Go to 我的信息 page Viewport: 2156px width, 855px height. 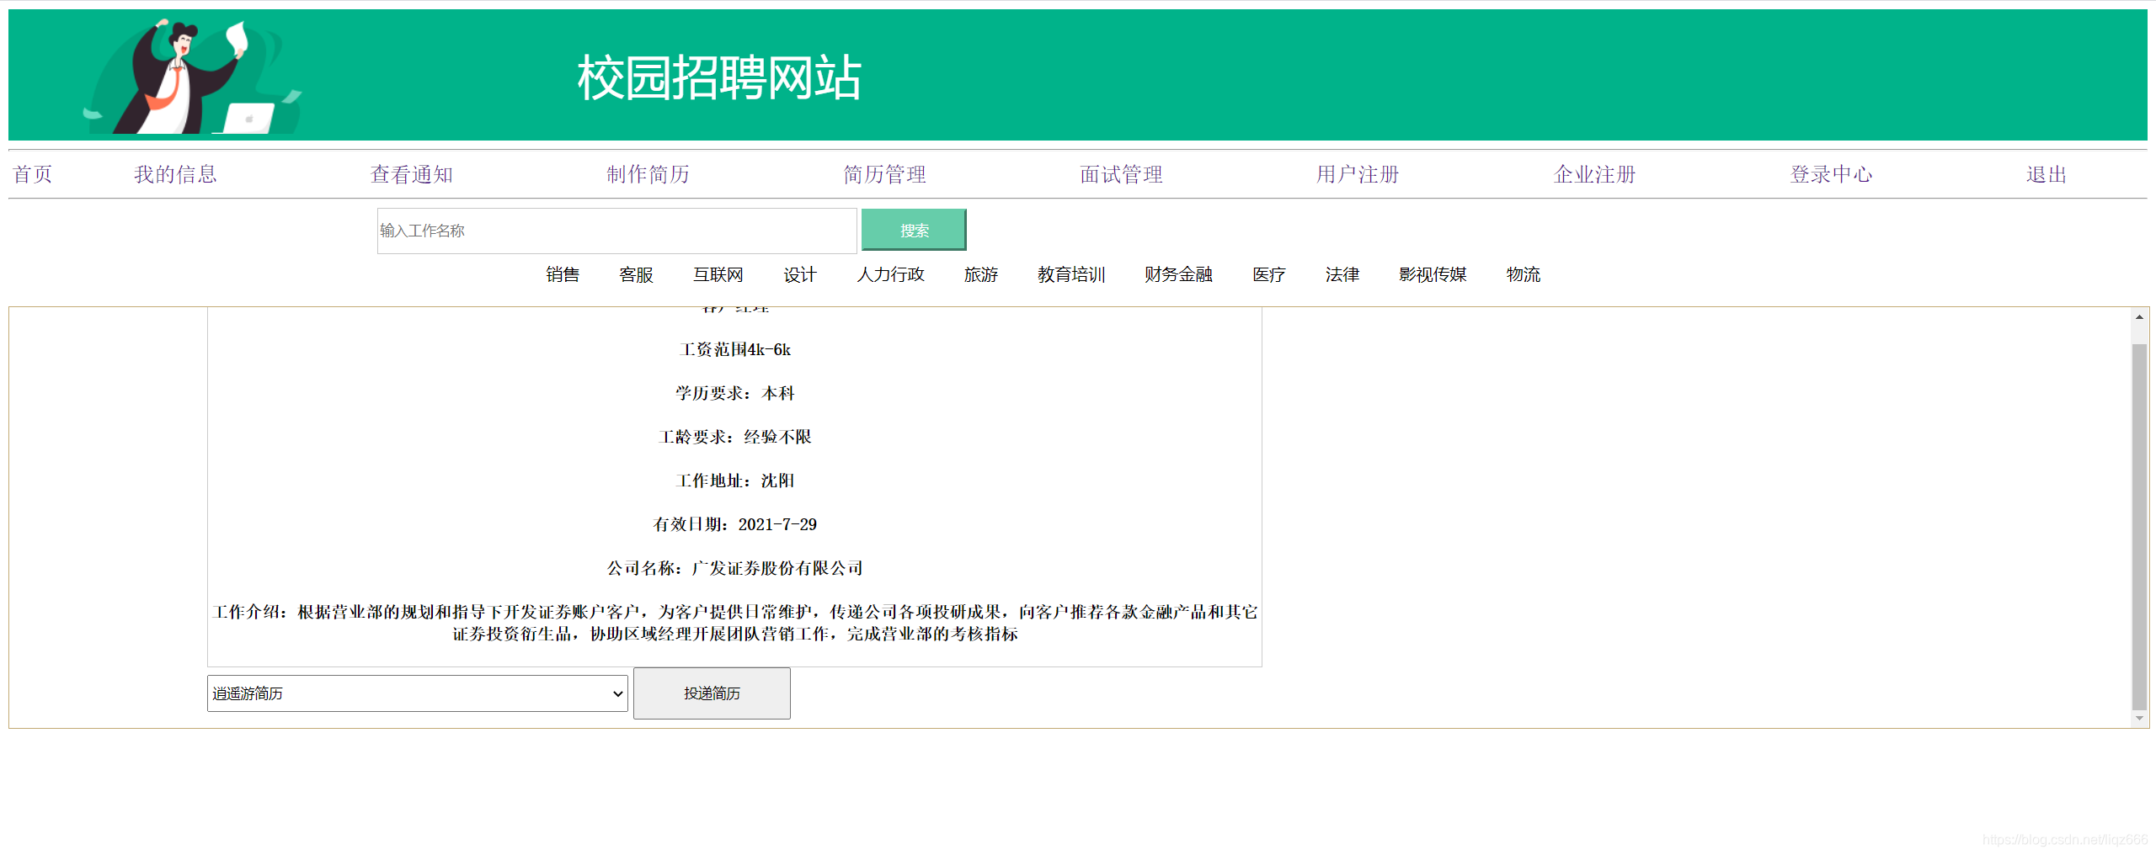click(x=175, y=174)
